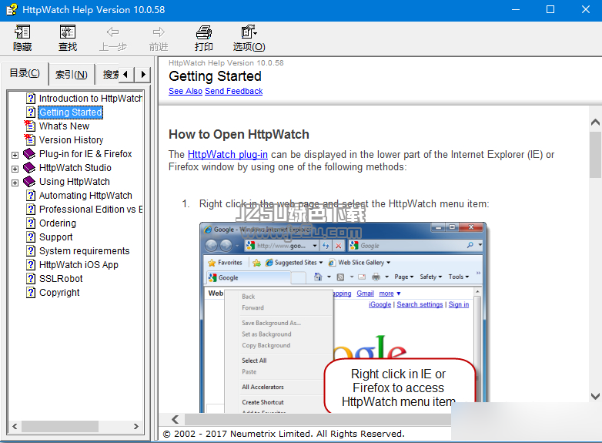
Task: Click the System requirements topic icon
Action: 31,251
